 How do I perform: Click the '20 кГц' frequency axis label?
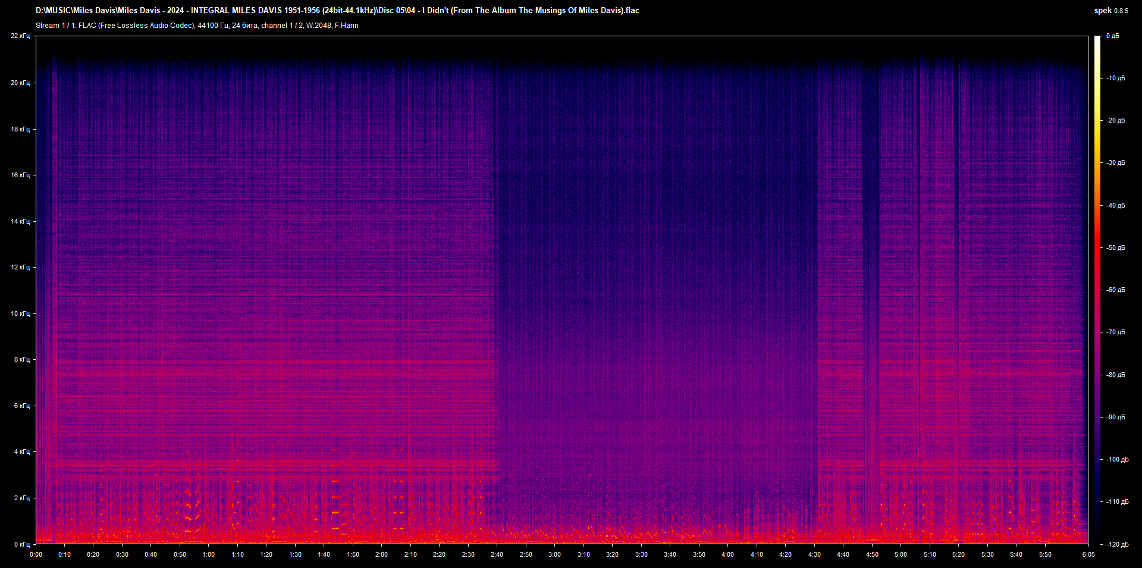coord(20,83)
